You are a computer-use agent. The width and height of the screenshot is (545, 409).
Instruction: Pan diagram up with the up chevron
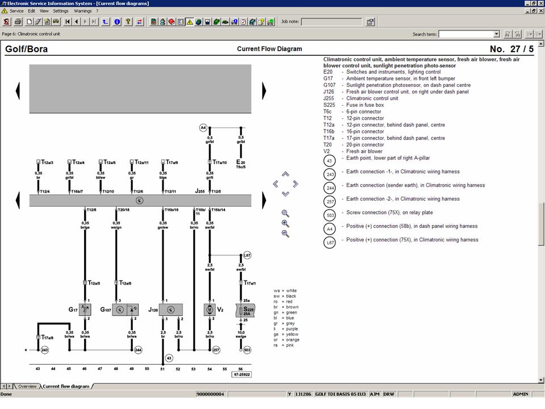point(286,174)
